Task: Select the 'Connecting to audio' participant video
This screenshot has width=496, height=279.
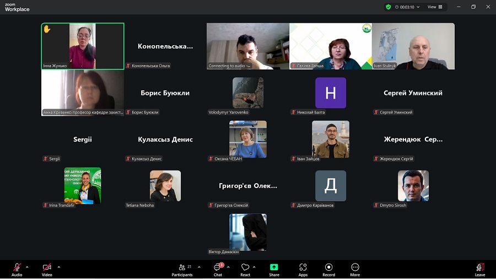Action: point(248,46)
